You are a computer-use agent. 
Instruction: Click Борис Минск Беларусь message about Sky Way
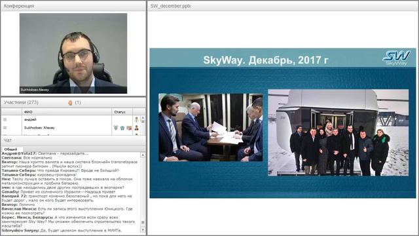click(x=68, y=222)
